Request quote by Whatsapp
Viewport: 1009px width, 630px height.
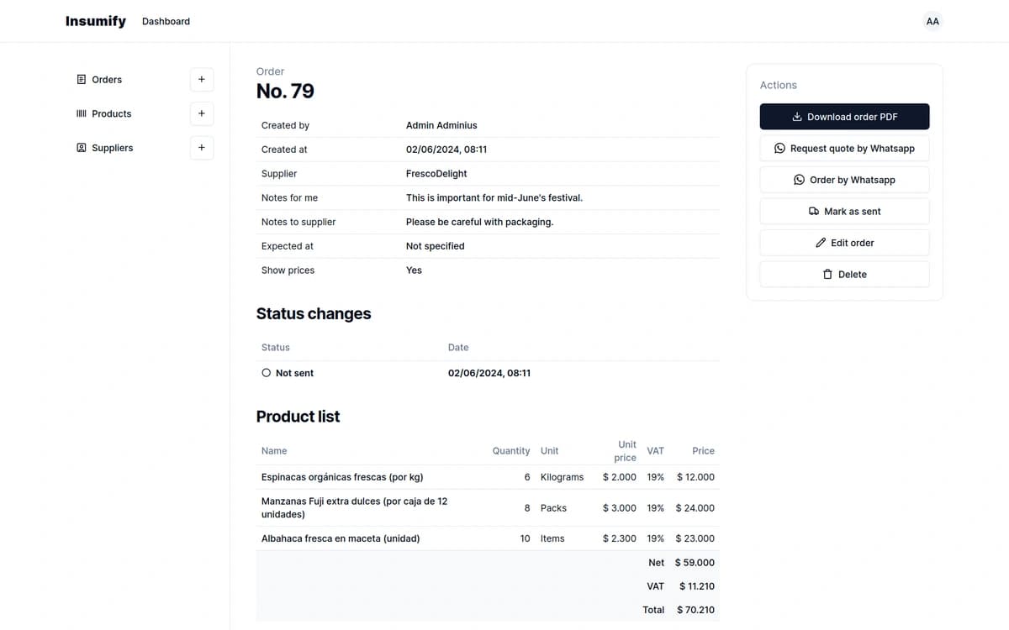pyautogui.click(x=845, y=148)
